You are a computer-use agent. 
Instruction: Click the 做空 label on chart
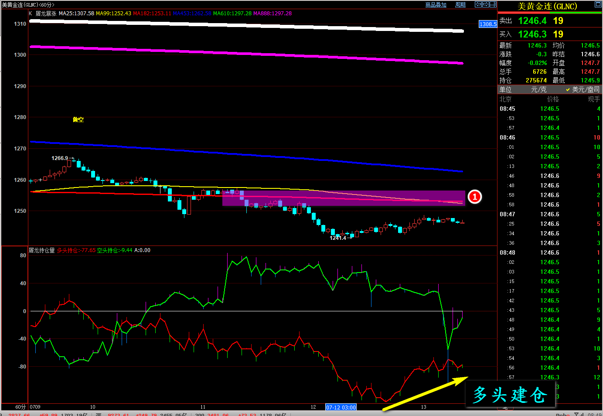(x=78, y=119)
